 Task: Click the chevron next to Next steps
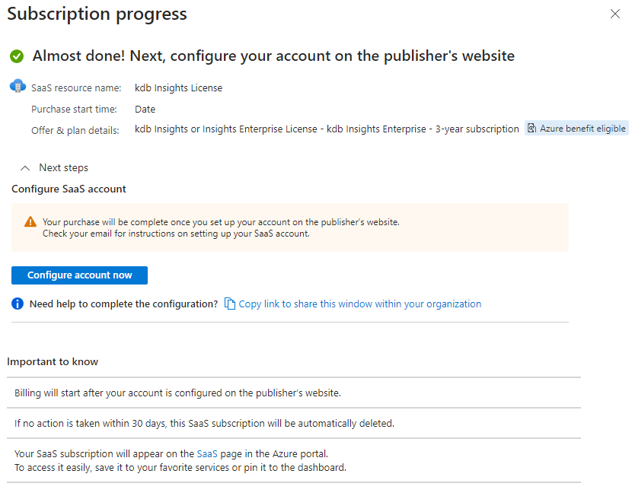pos(25,167)
